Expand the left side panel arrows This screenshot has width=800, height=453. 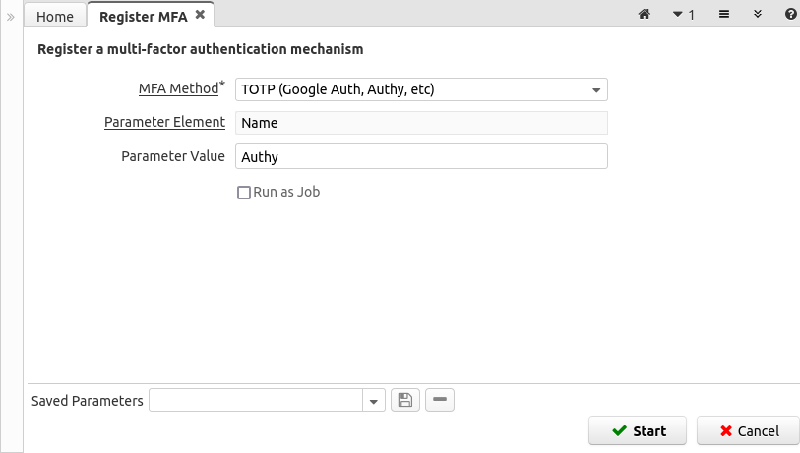pyautogui.click(x=11, y=17)
